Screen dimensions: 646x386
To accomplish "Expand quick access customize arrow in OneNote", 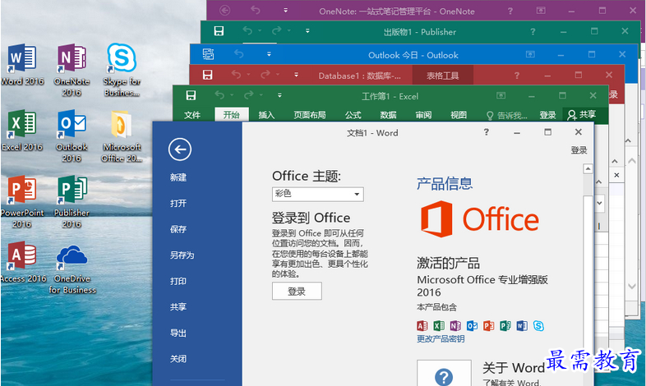I will 285,11.
